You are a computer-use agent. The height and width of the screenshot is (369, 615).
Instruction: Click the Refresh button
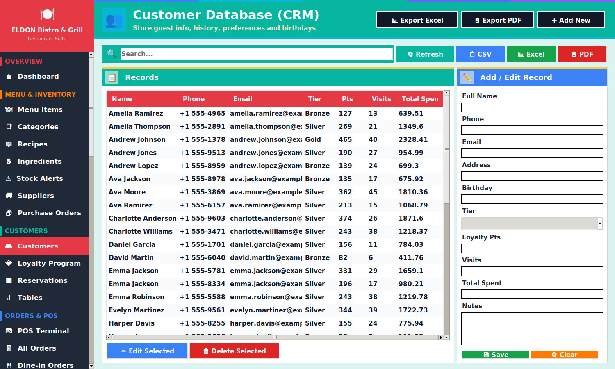pyautogui.click(x=425, y=54)
